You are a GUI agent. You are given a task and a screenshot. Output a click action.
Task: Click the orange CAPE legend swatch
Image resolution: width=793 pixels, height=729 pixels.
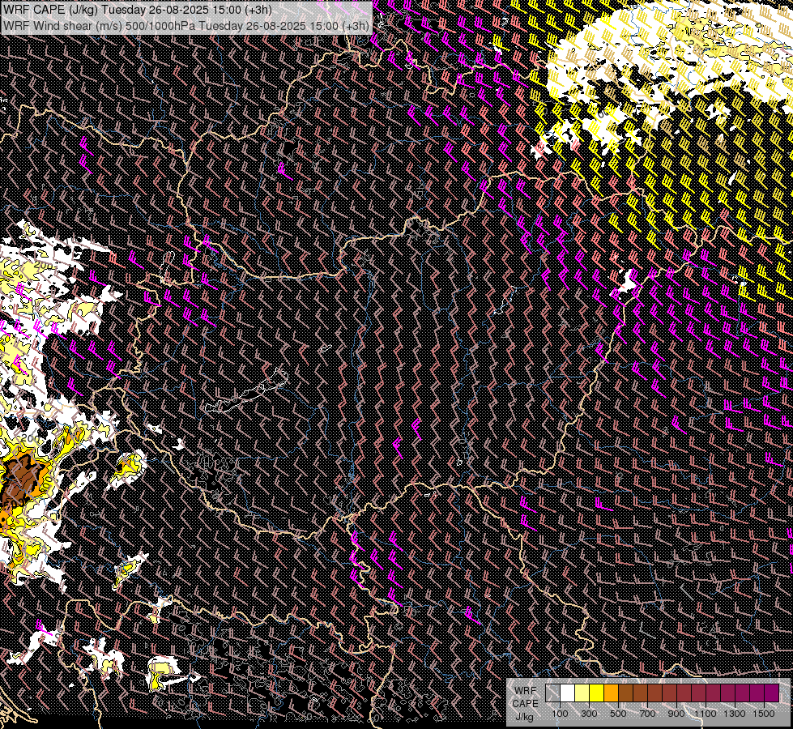pos(611,693)
